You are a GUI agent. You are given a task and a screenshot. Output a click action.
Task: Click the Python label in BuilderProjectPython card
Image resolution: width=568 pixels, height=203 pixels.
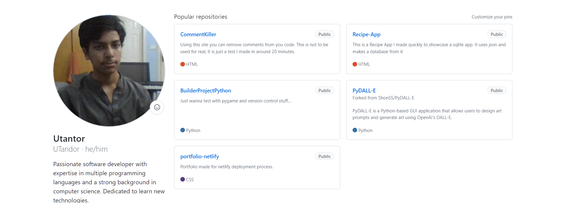(193, 130)
